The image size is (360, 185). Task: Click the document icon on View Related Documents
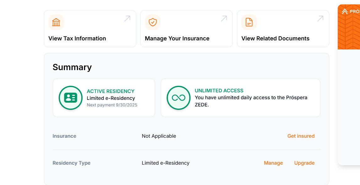pyautogui.click(x=249, y=22)
